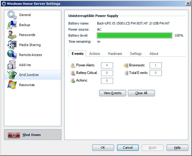192x156 pixels.
Task: Select the Media Sharing icon
Action: click(12, 45)
